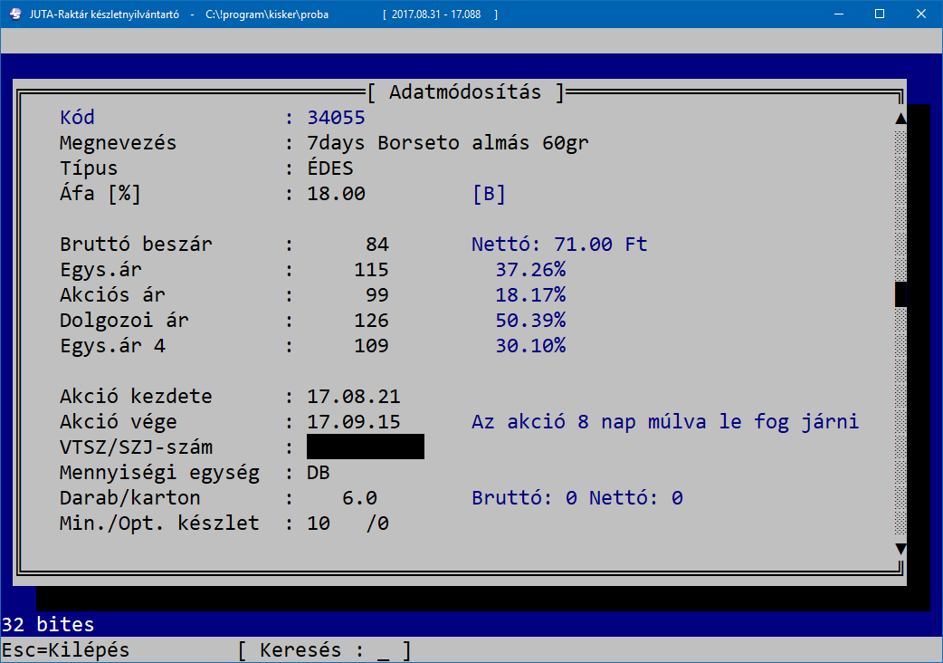The height and width of the screenshot is (663, 943).
Task: Click the scrollbar up arrow
Action: click(x=900, y=119)
